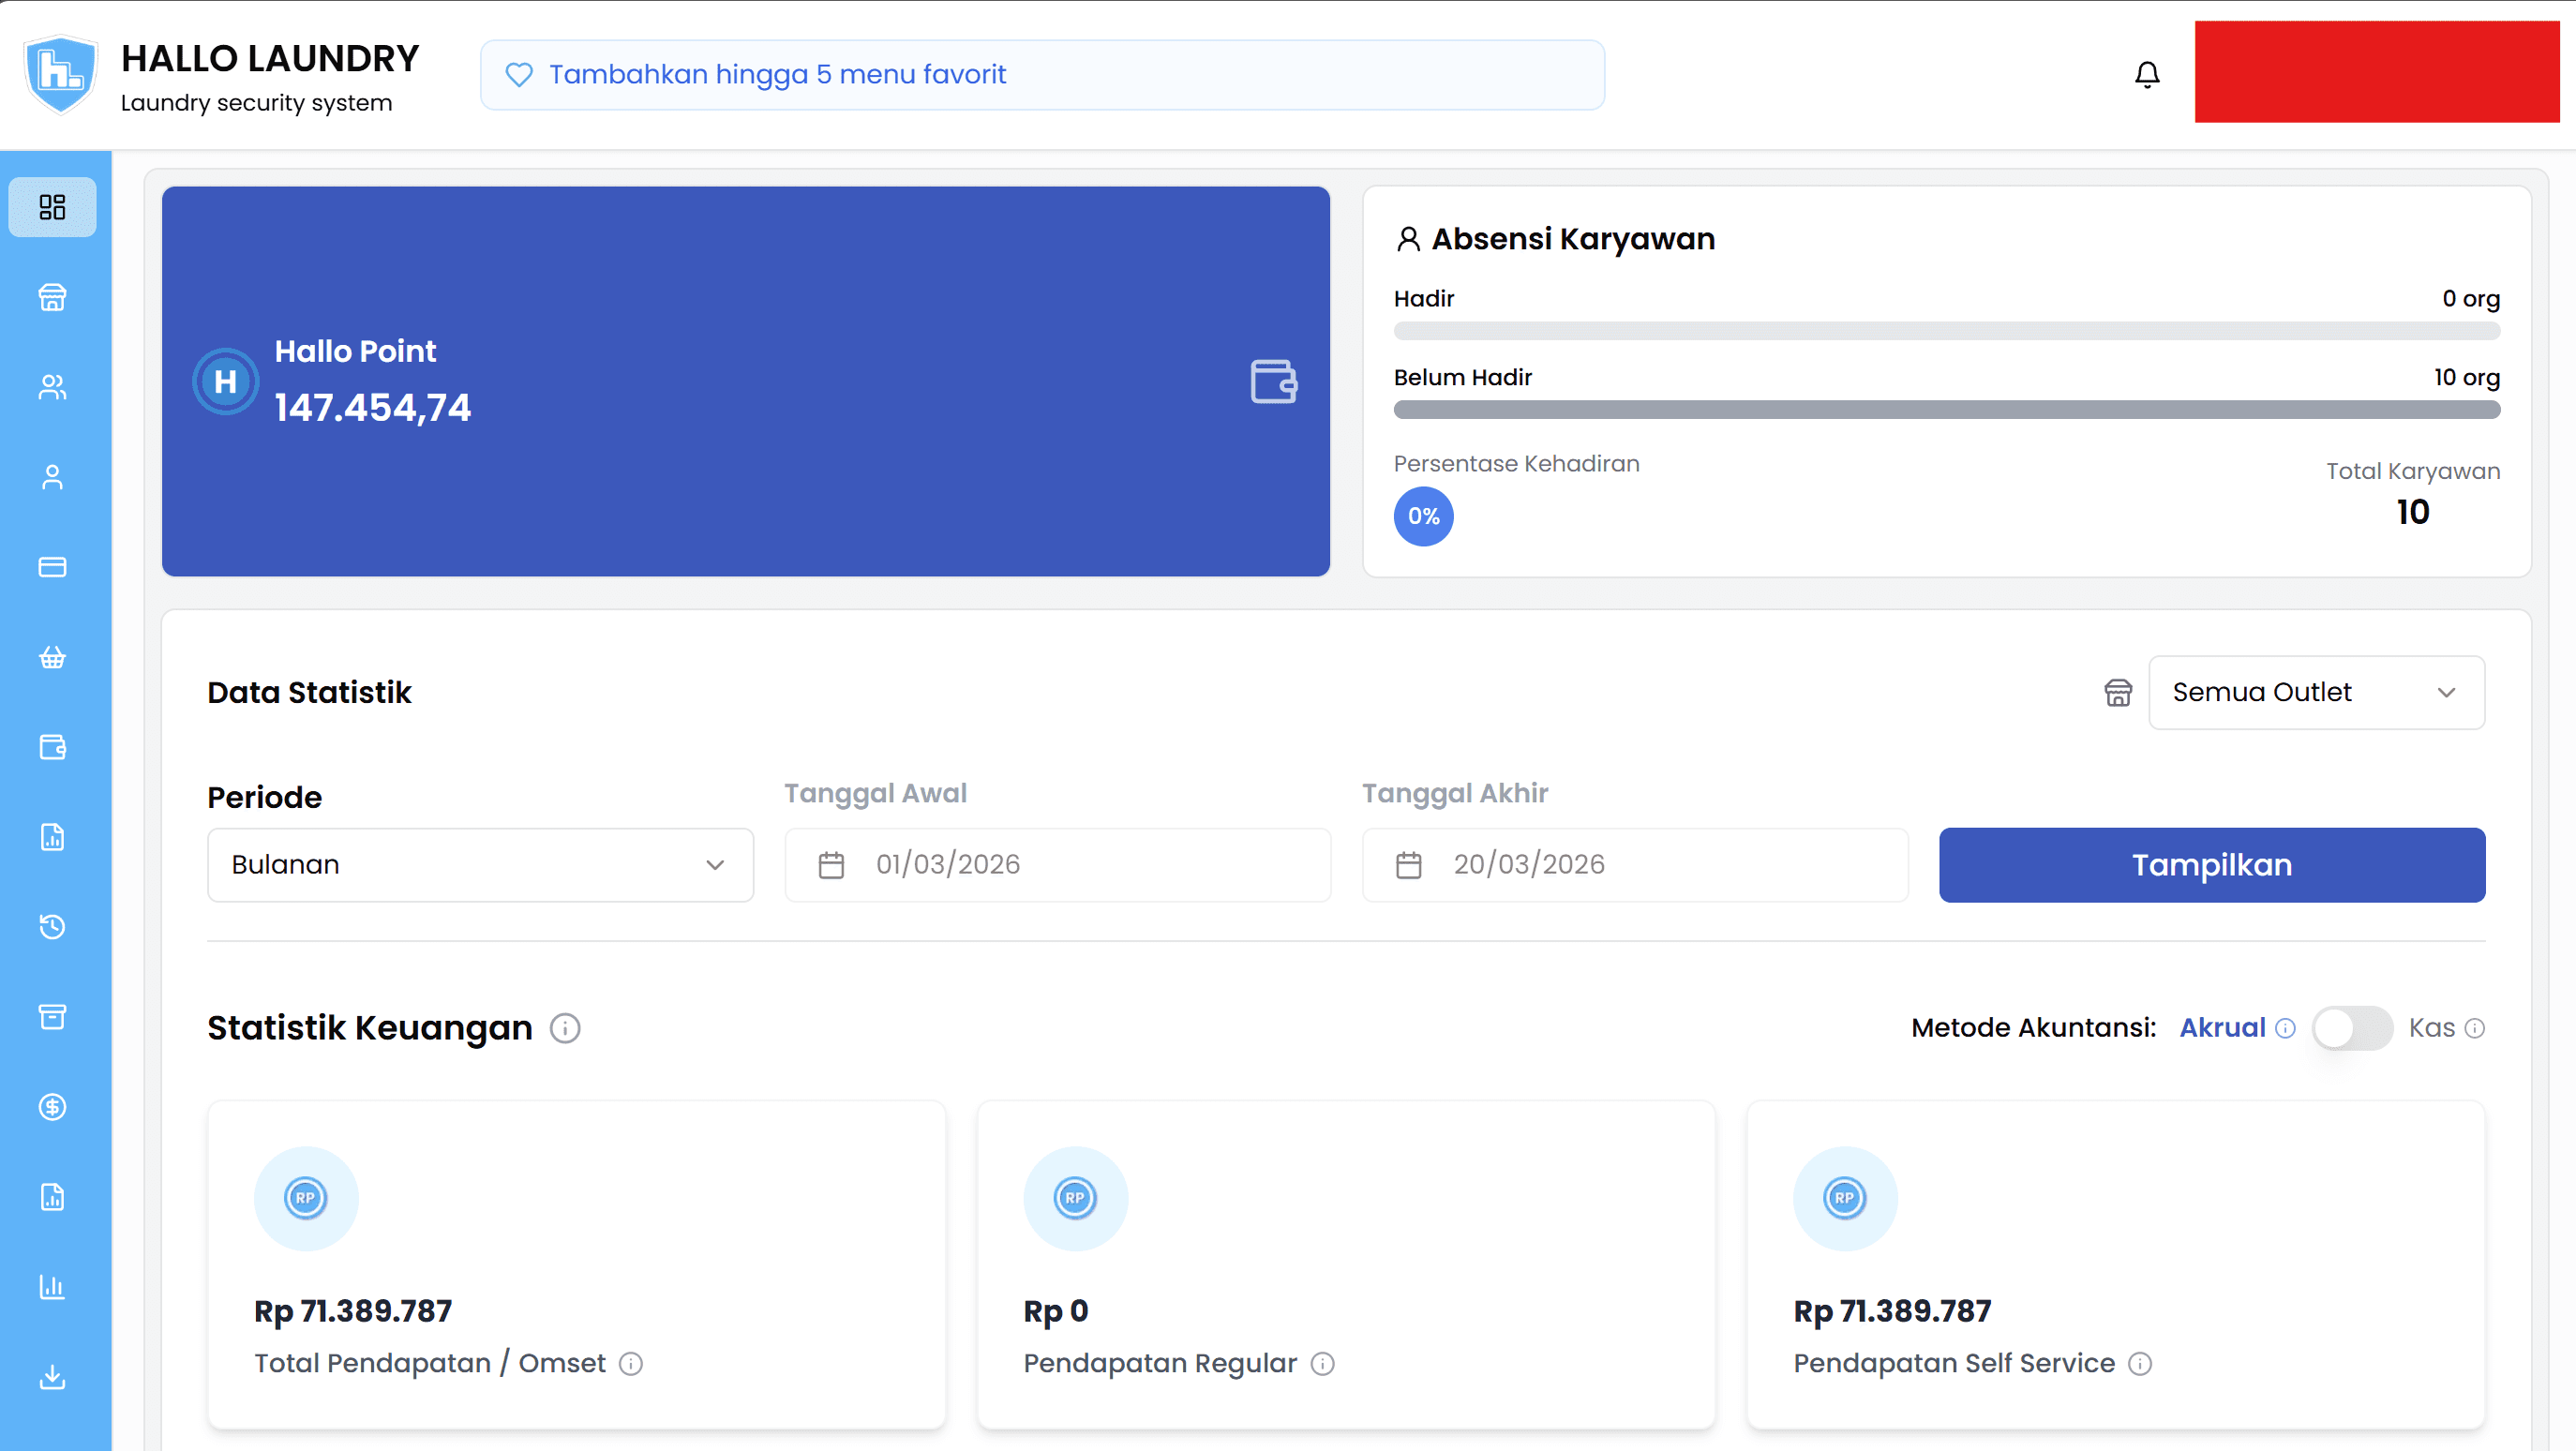
Task: Click the info icon next to Akrual
Action: (2285, 1028)
